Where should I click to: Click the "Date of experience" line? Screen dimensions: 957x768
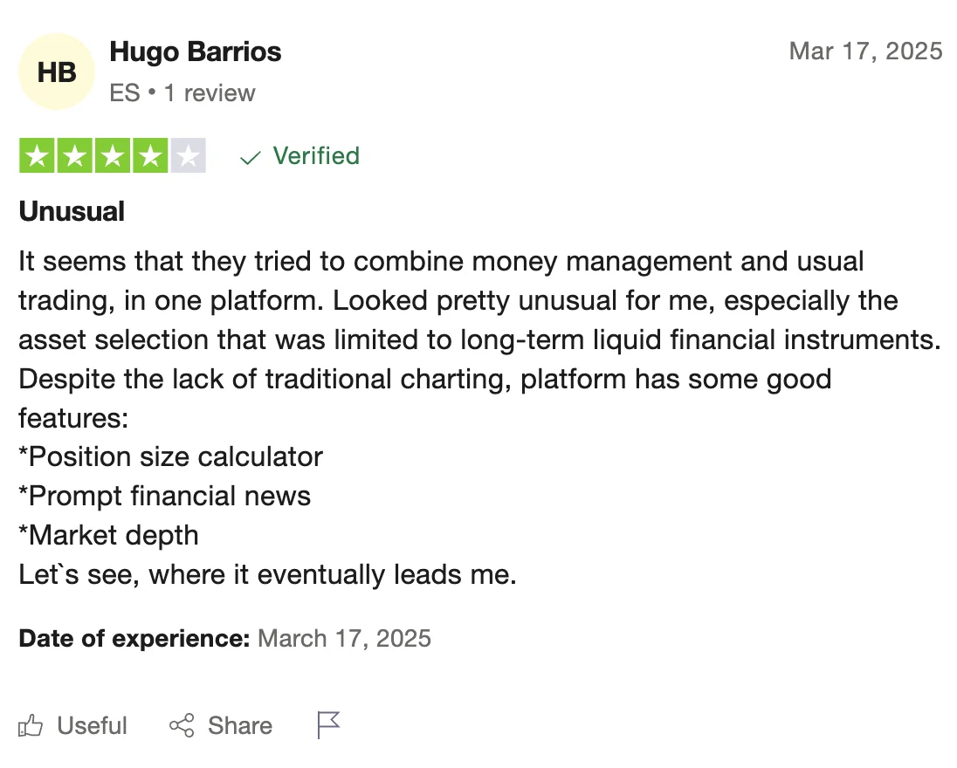pyautogui.click(x=224, y=638)
